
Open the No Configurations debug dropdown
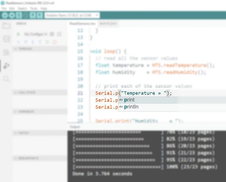tap(35, 34)
